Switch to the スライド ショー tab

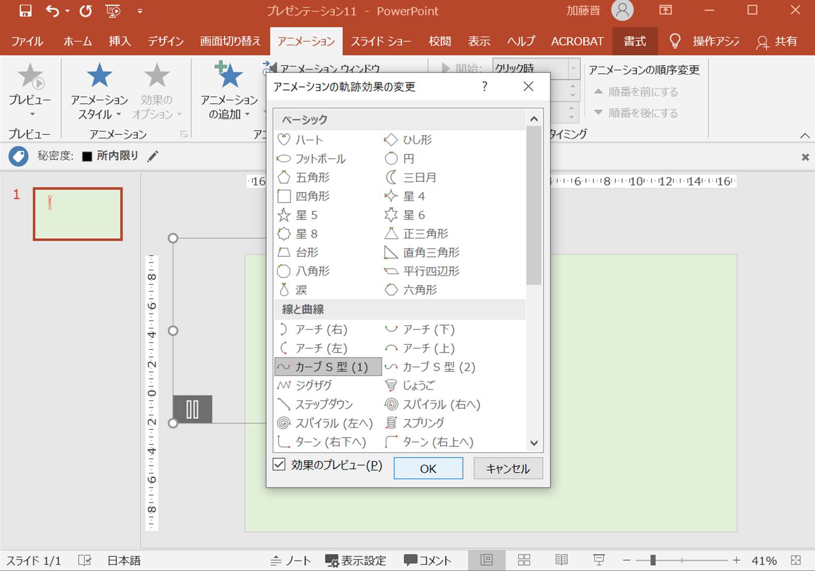coord(381,41)
